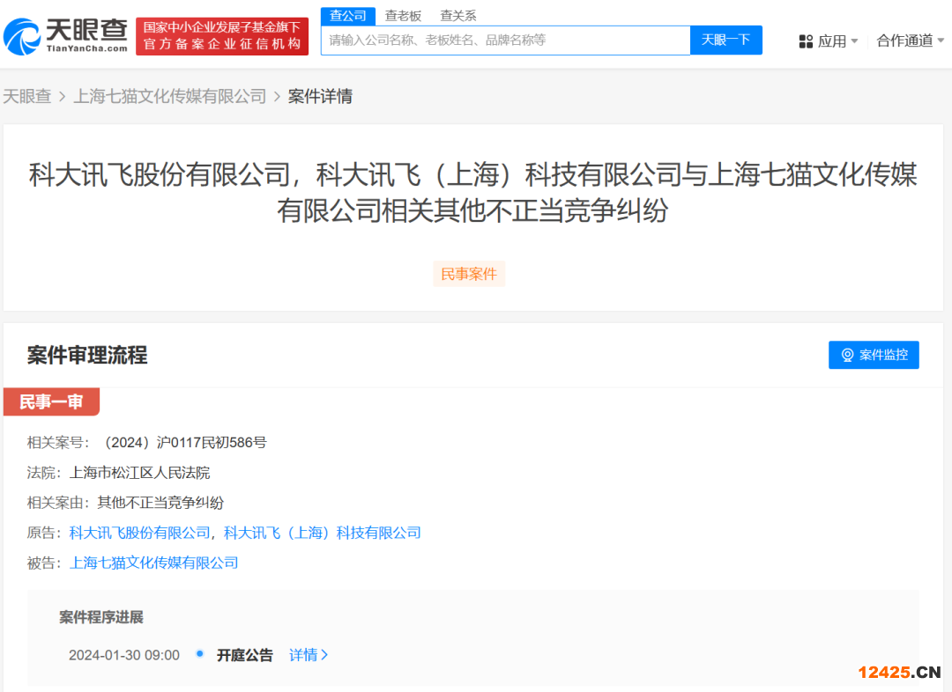The width and height of the screenshot is (952, 692).
Task: Open defendant 上海七猫文化传媒有限公司 link
Action: click(153, 563)
